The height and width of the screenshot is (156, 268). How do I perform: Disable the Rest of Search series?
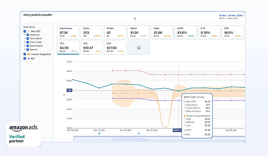pyautogui.click(x=28, y=46)
